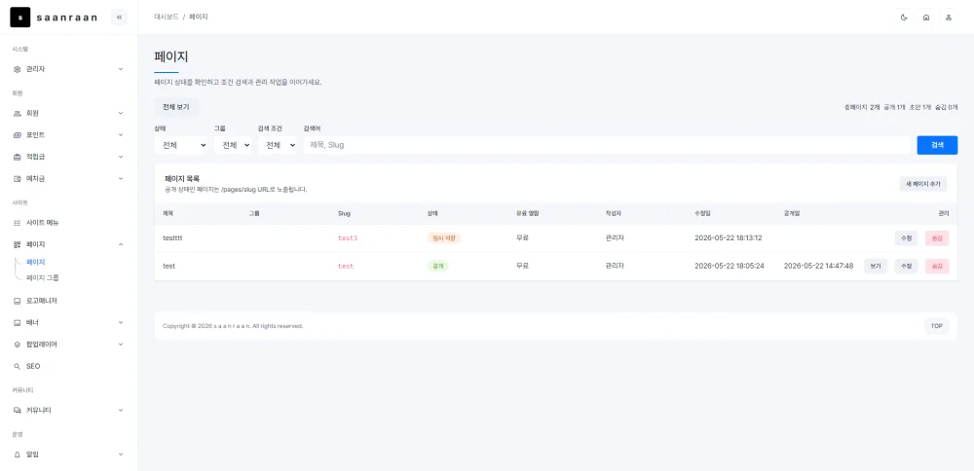This screenshot has width=974, height=471.
Task: Click the 전체 보기 button
Action: click(x=175, y=107)
